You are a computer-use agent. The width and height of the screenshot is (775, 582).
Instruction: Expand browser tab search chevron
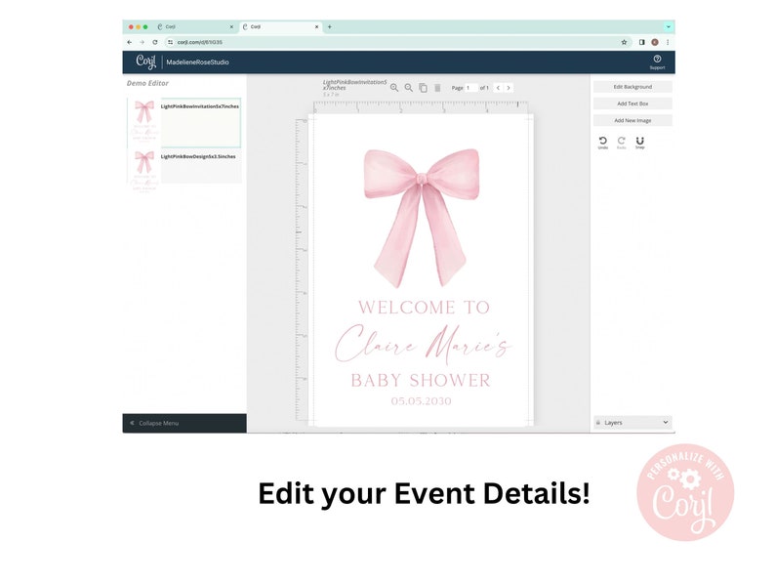tap(669, 26)
